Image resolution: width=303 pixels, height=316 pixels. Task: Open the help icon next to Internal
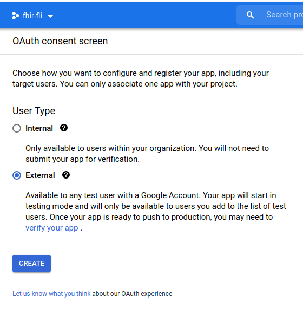64,128
